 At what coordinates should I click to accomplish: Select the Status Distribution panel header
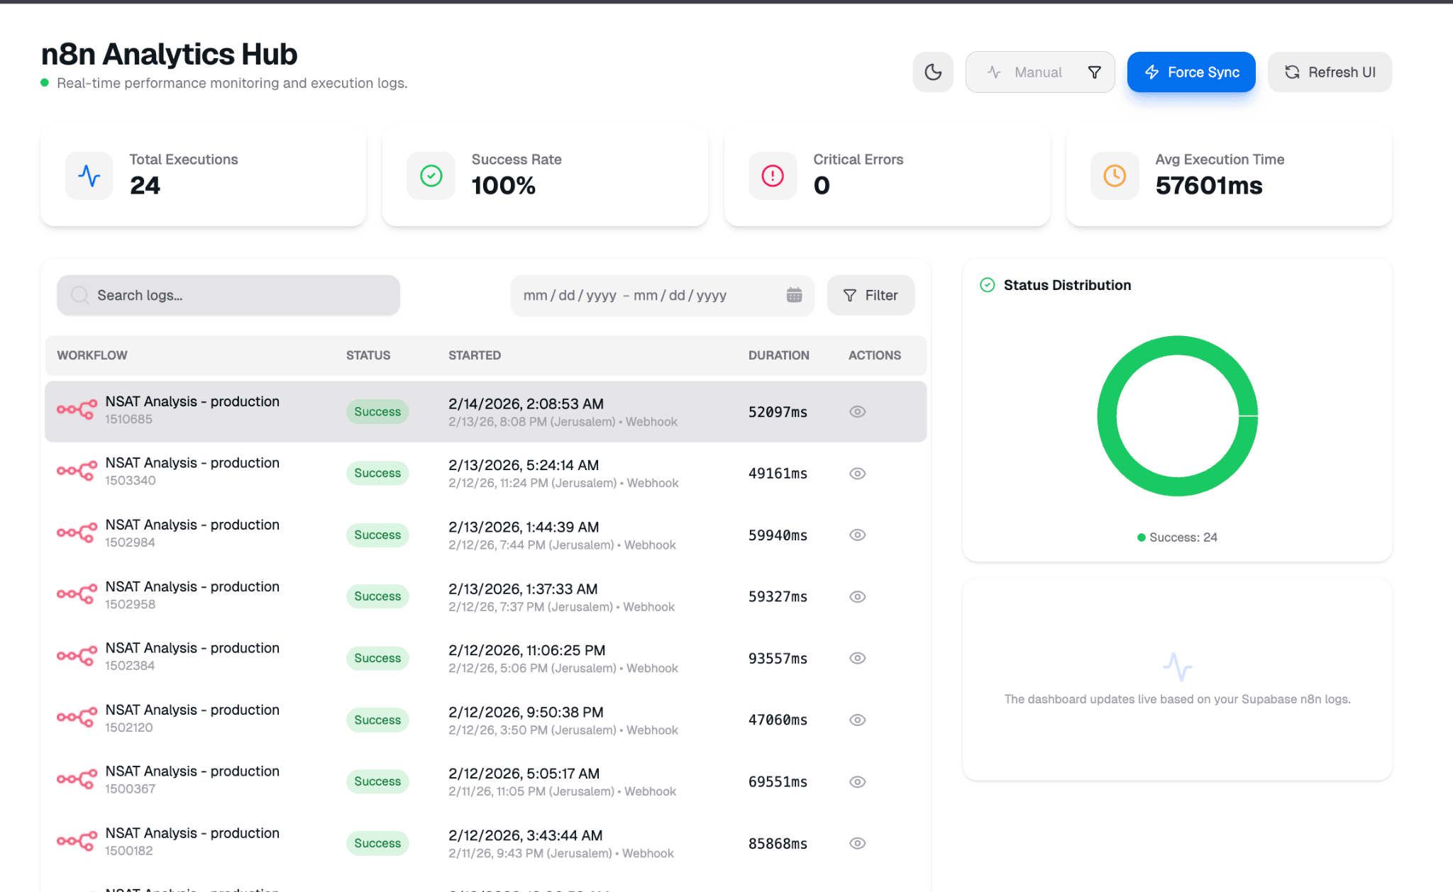point(1067,284)
